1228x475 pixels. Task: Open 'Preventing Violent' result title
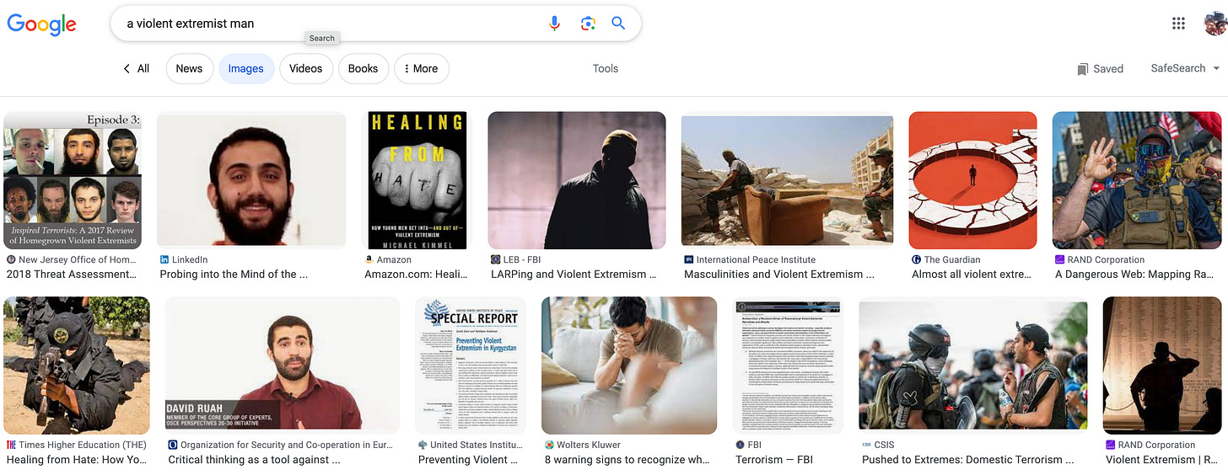[x=469, y=460]
